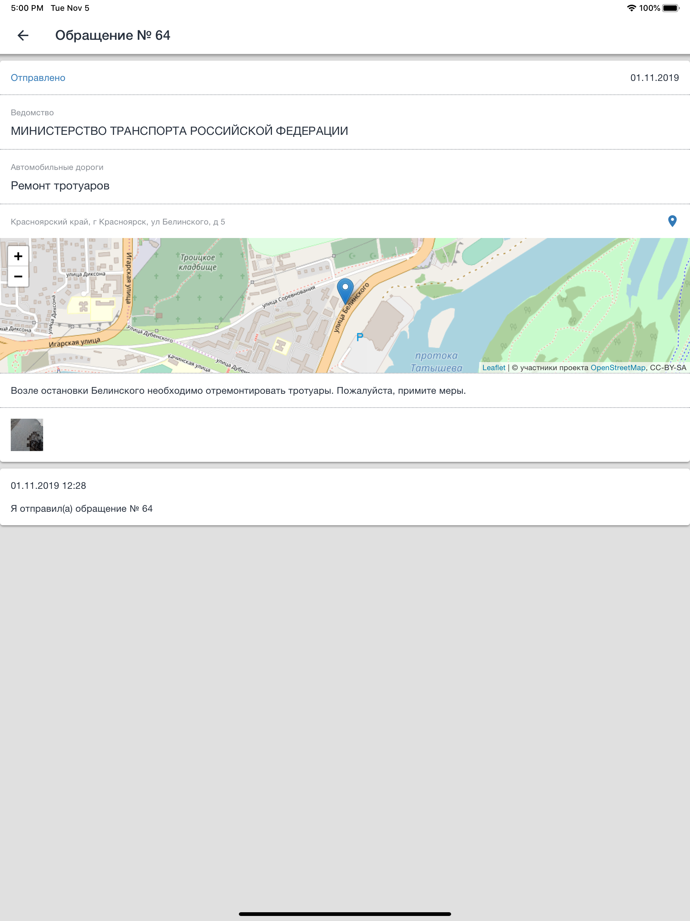Tap the message Я отправил(а) обращение № 64
690x921 pixels.
coord(82,509)
